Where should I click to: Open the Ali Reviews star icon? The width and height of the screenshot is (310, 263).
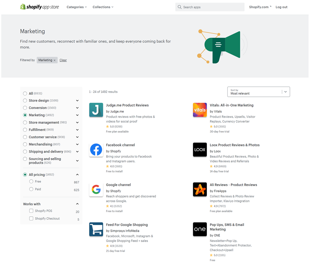(x=200, y=189)
